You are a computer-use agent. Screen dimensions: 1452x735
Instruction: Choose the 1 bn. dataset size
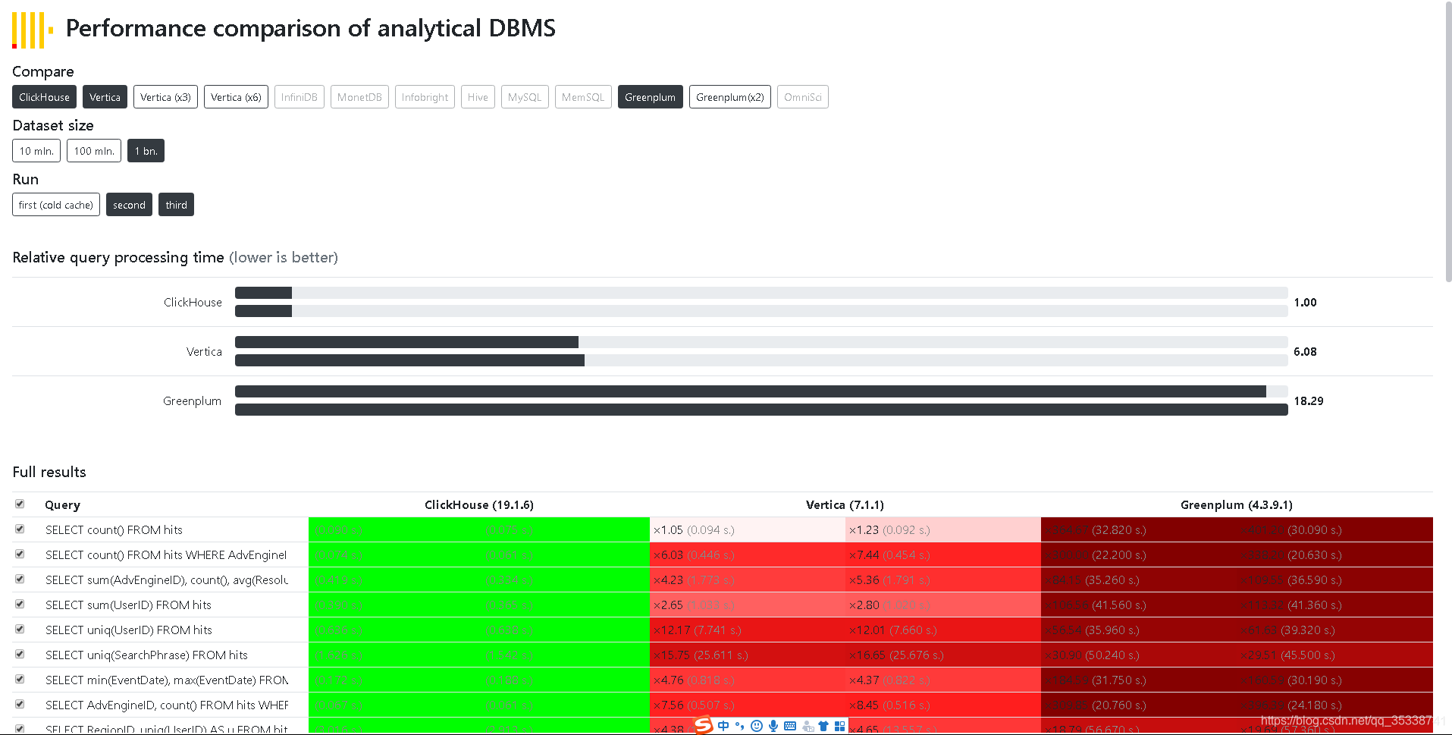(146, 151)
